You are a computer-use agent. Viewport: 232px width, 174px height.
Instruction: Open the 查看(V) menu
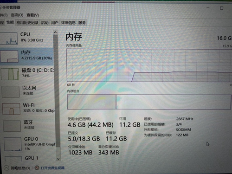[x=32, y=15]
